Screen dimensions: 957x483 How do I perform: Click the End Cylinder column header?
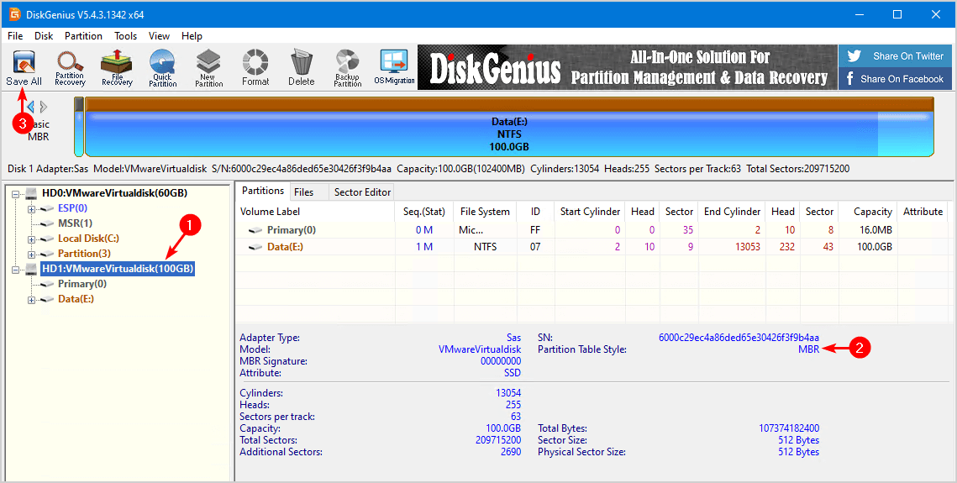point(732,212)
